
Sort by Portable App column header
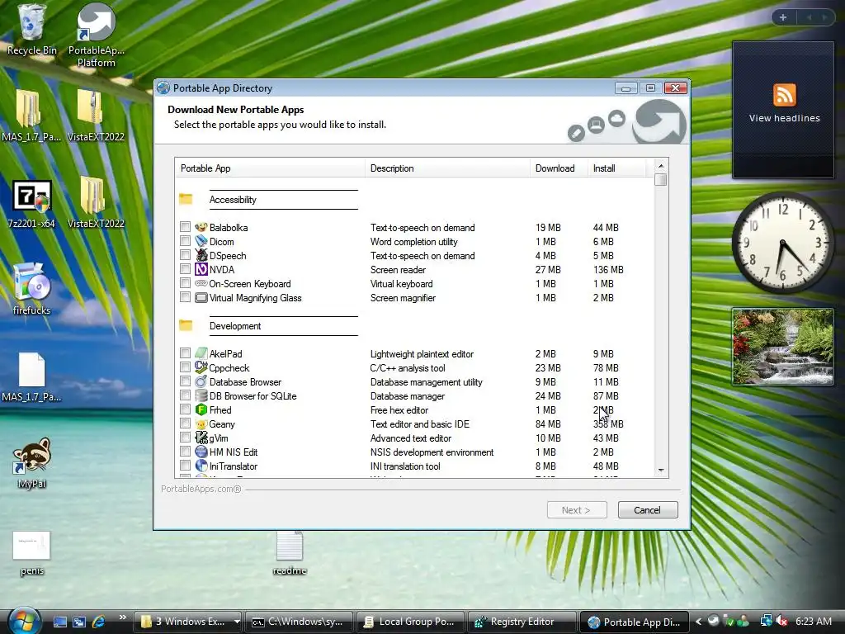(x=270, y=168)
